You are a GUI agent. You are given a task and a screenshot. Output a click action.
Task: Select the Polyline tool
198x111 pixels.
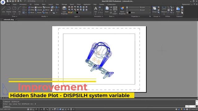click(9, 10)
